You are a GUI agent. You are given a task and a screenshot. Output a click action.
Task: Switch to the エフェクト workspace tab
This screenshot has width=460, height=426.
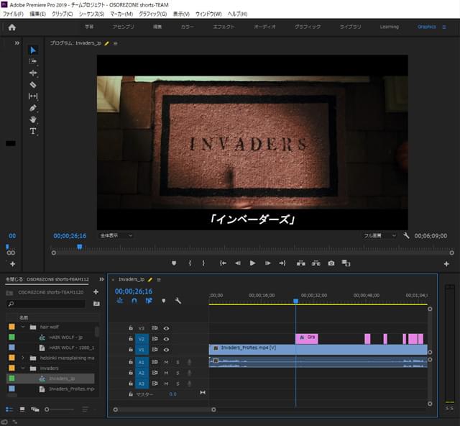click(x=224, y=27)
